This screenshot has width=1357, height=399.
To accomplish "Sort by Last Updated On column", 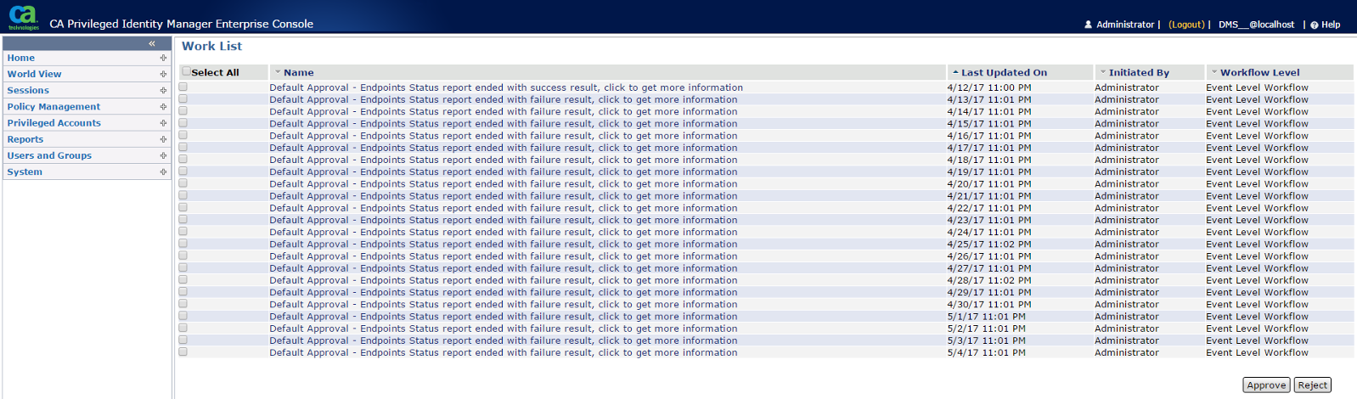I will pyautogui.click(x=1004, y=72).
